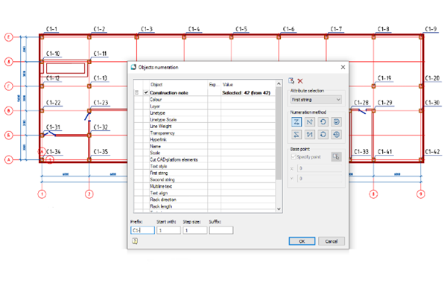Select the bottom-row reverse spiral numeration icon
This screenshot has height=286, width=447.
click(337, 135)
